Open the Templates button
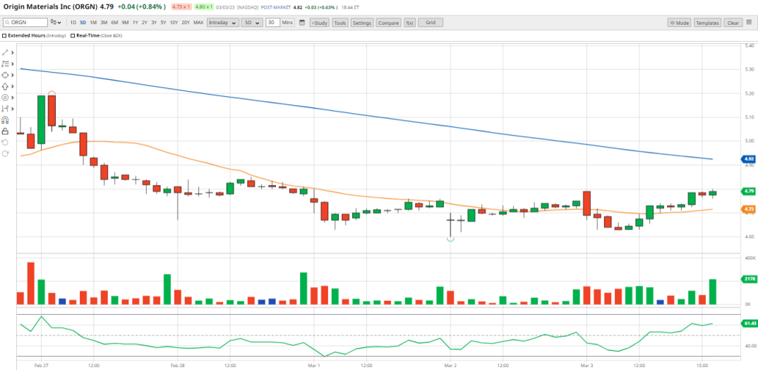Image resolution: width=758 pixels, height=370 pixels. pos(708,23)
